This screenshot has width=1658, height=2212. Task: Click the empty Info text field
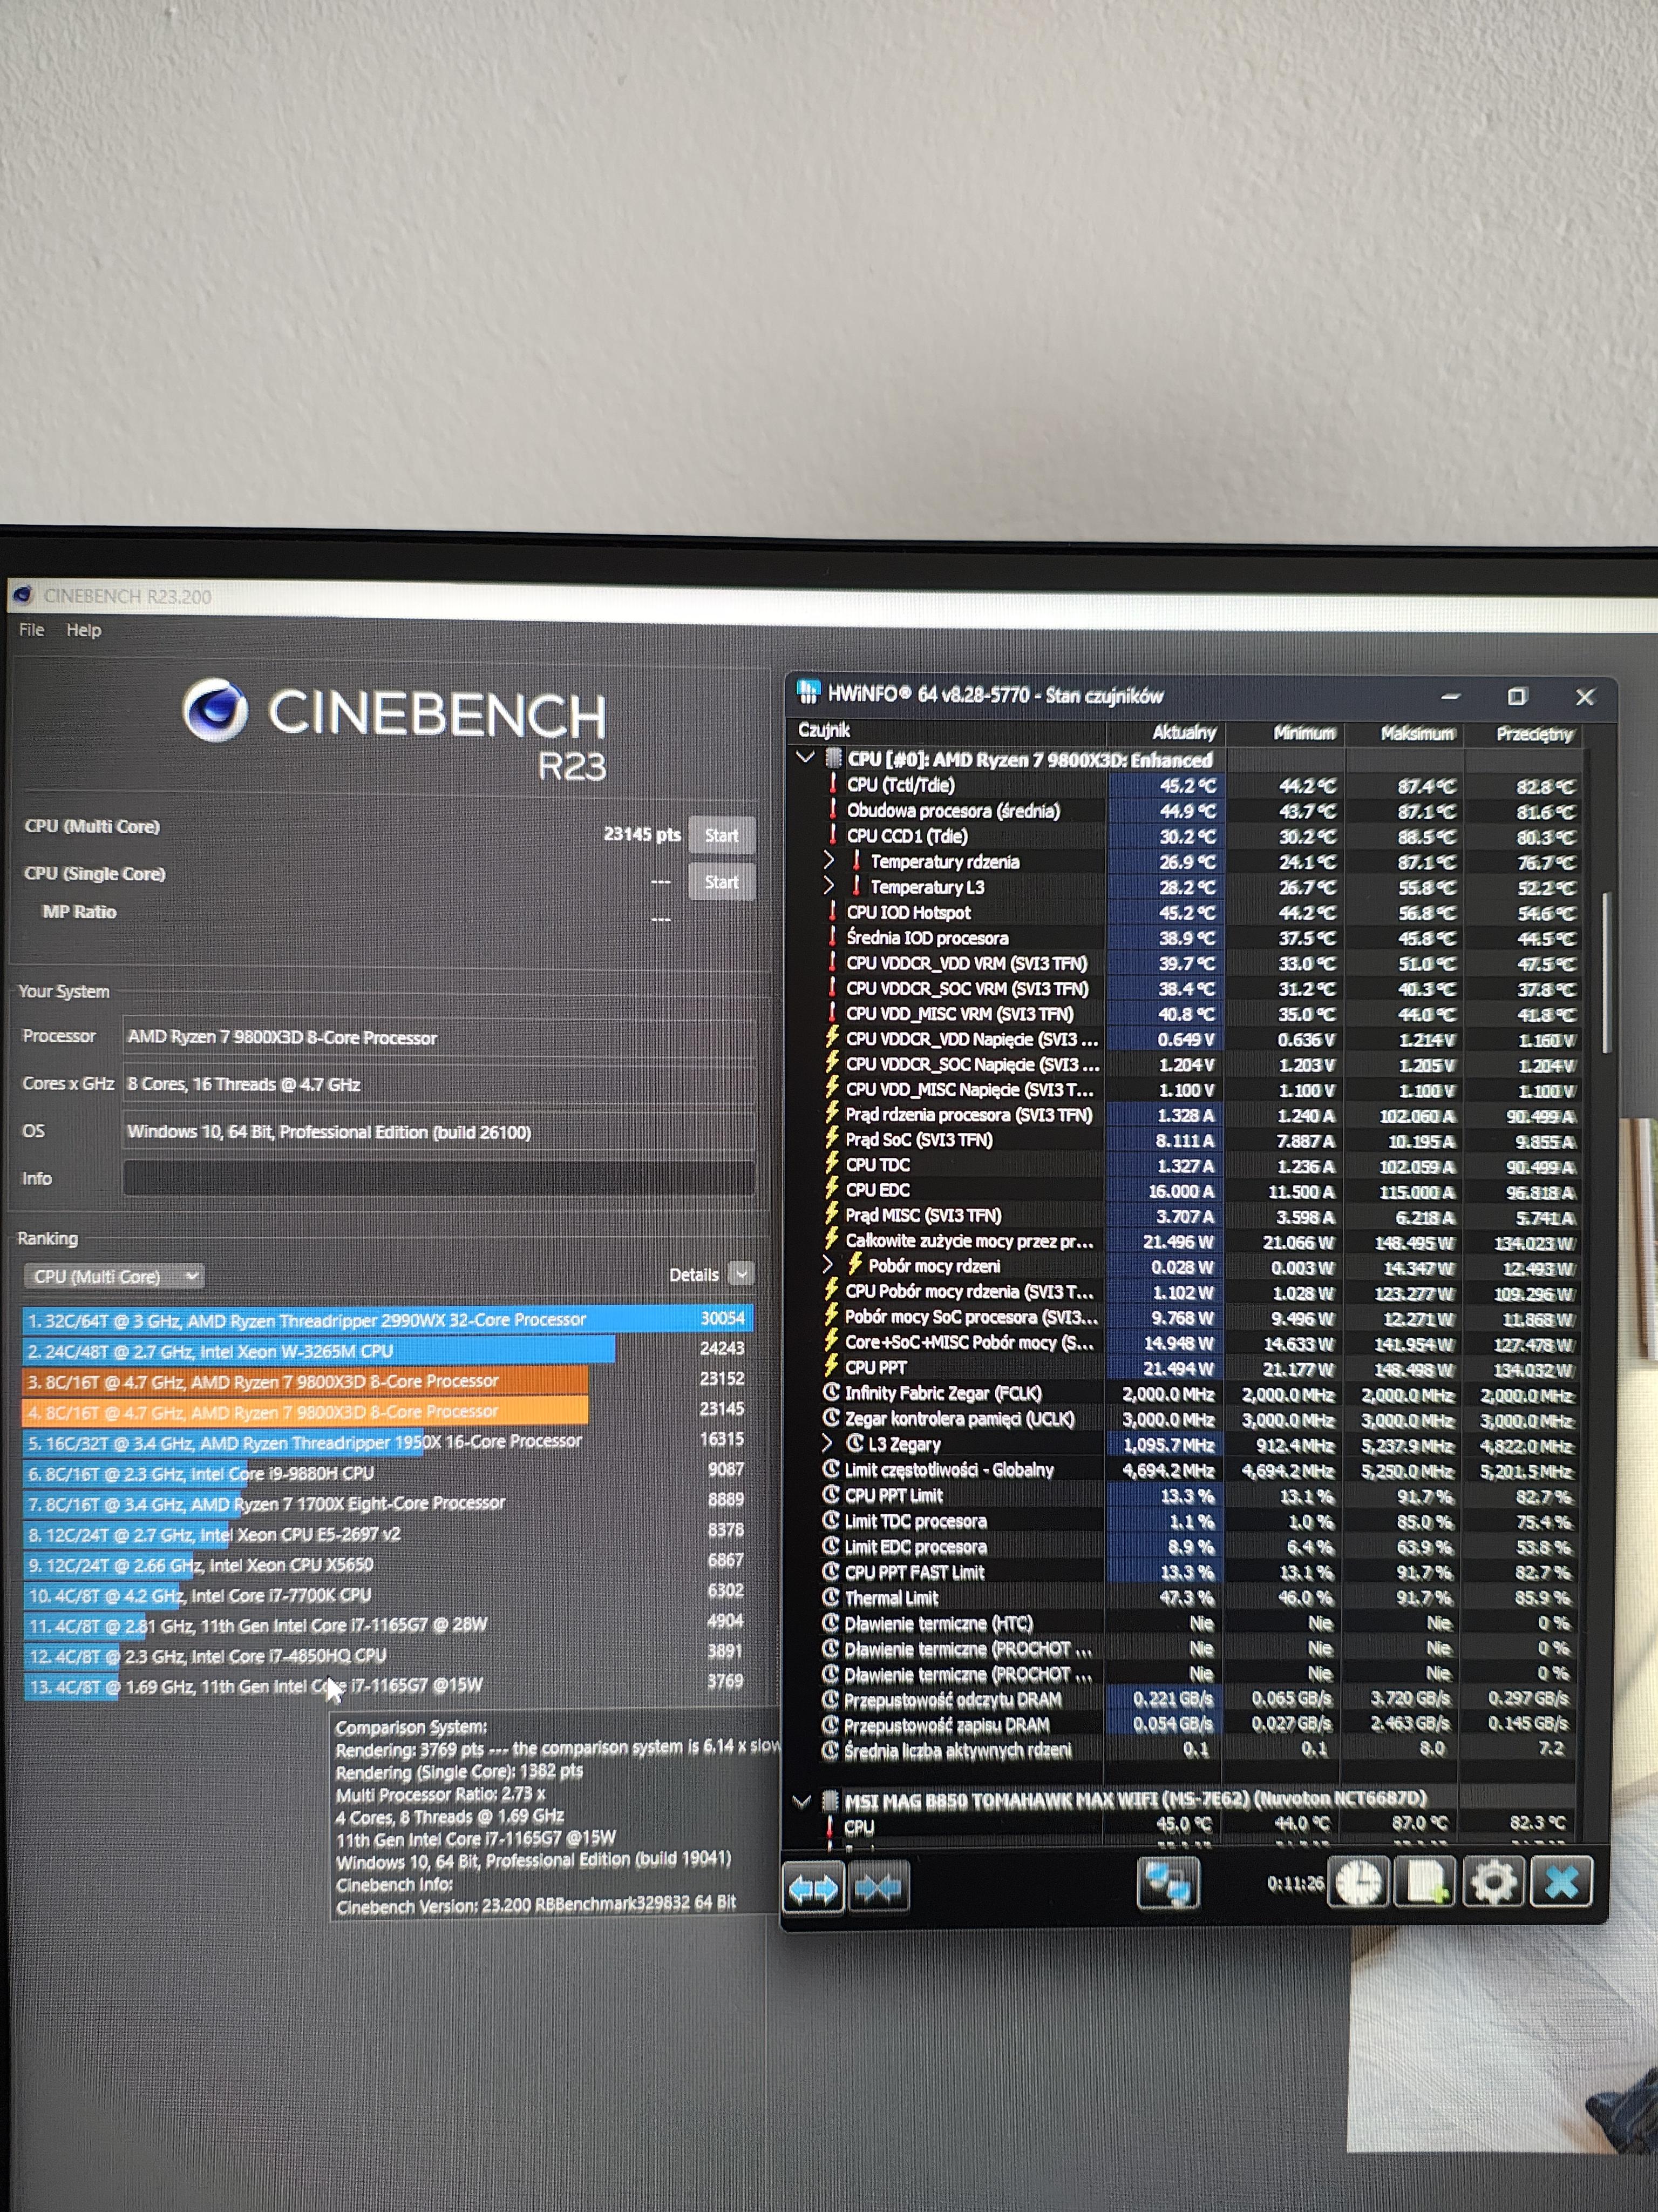(438, 1178)
